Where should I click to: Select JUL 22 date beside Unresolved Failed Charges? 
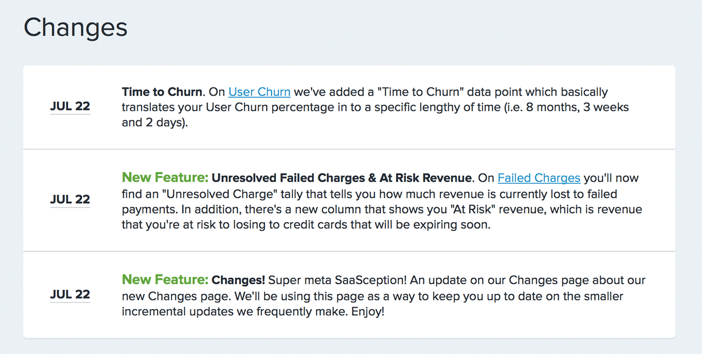[x=70, y=199]
